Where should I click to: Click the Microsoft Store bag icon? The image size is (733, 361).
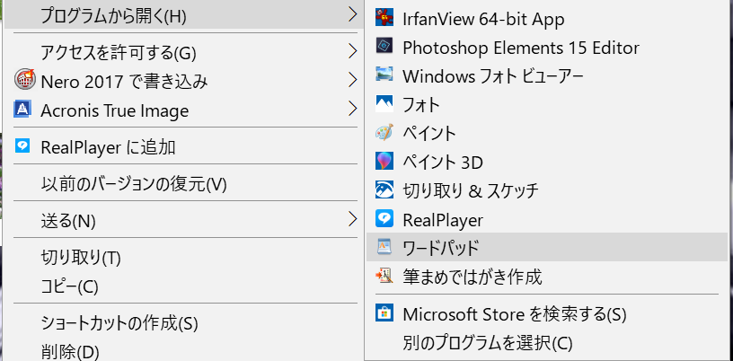click(x=384, y=313)
